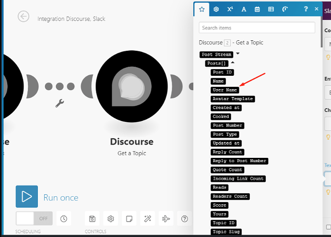The image size is (331, 237).
Task: Open the notes icon
Action: pos(129,219)
